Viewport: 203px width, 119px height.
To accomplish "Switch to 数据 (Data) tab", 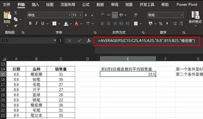I will point(100,5).
